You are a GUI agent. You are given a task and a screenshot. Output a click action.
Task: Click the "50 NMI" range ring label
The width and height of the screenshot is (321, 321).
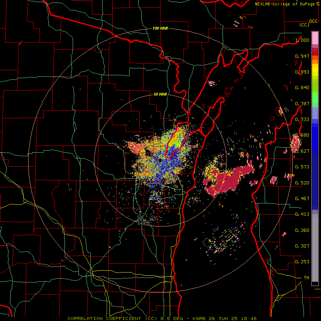pos(160,94)
